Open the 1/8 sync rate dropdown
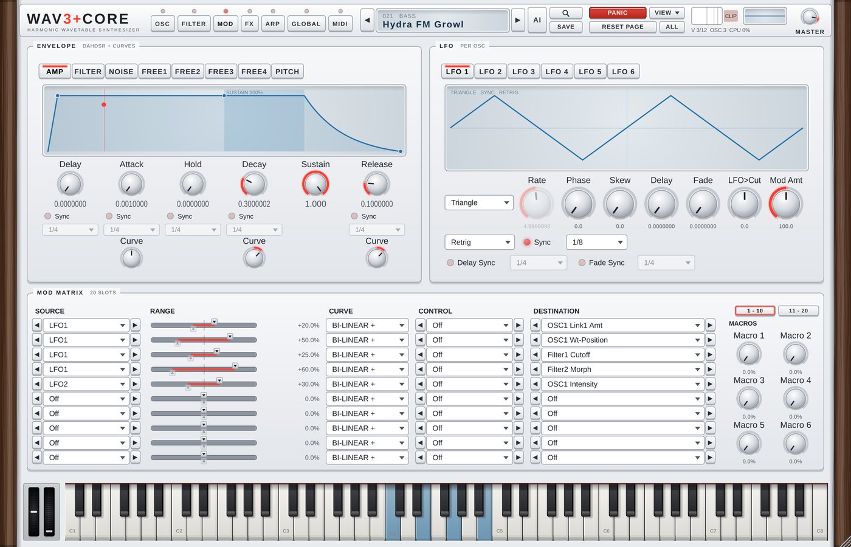851x547 pixels. (596, 243)
